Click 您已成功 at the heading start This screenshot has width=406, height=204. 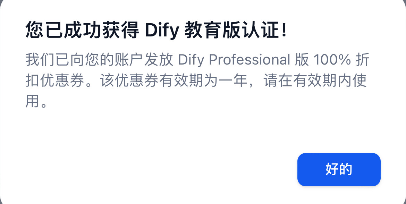[64, 30]
